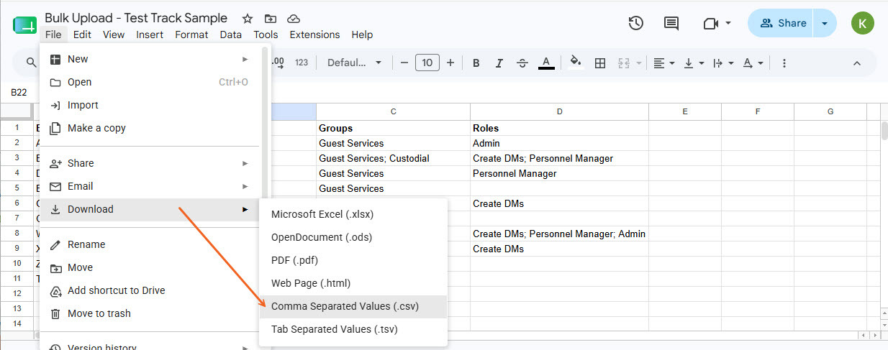Expand the Email submenu

[150, 186]
